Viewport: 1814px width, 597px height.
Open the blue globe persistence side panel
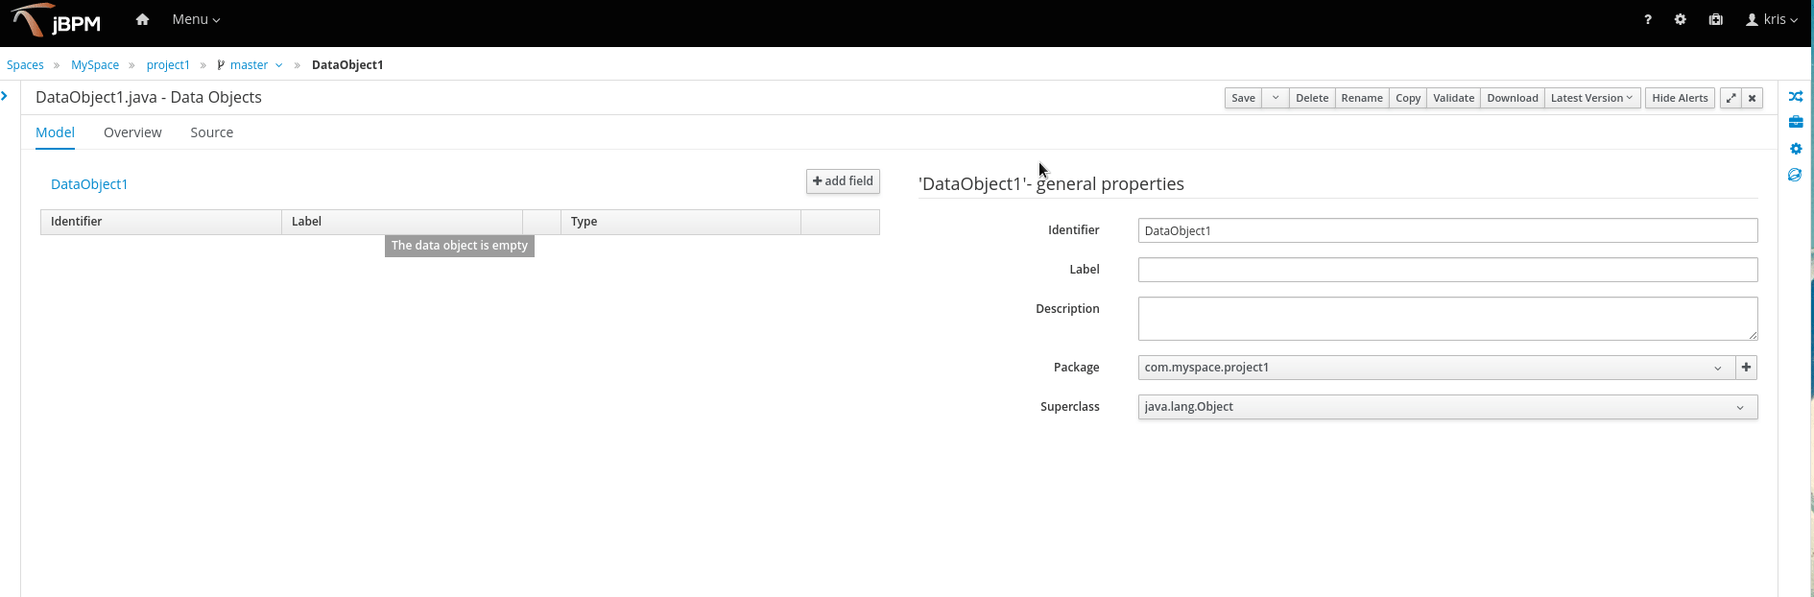click(1795, 175)
